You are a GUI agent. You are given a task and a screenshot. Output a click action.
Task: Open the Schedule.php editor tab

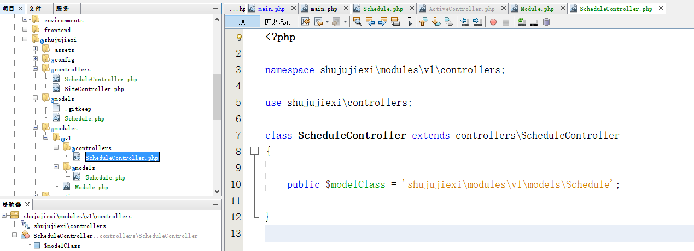[x=383, y=9]
